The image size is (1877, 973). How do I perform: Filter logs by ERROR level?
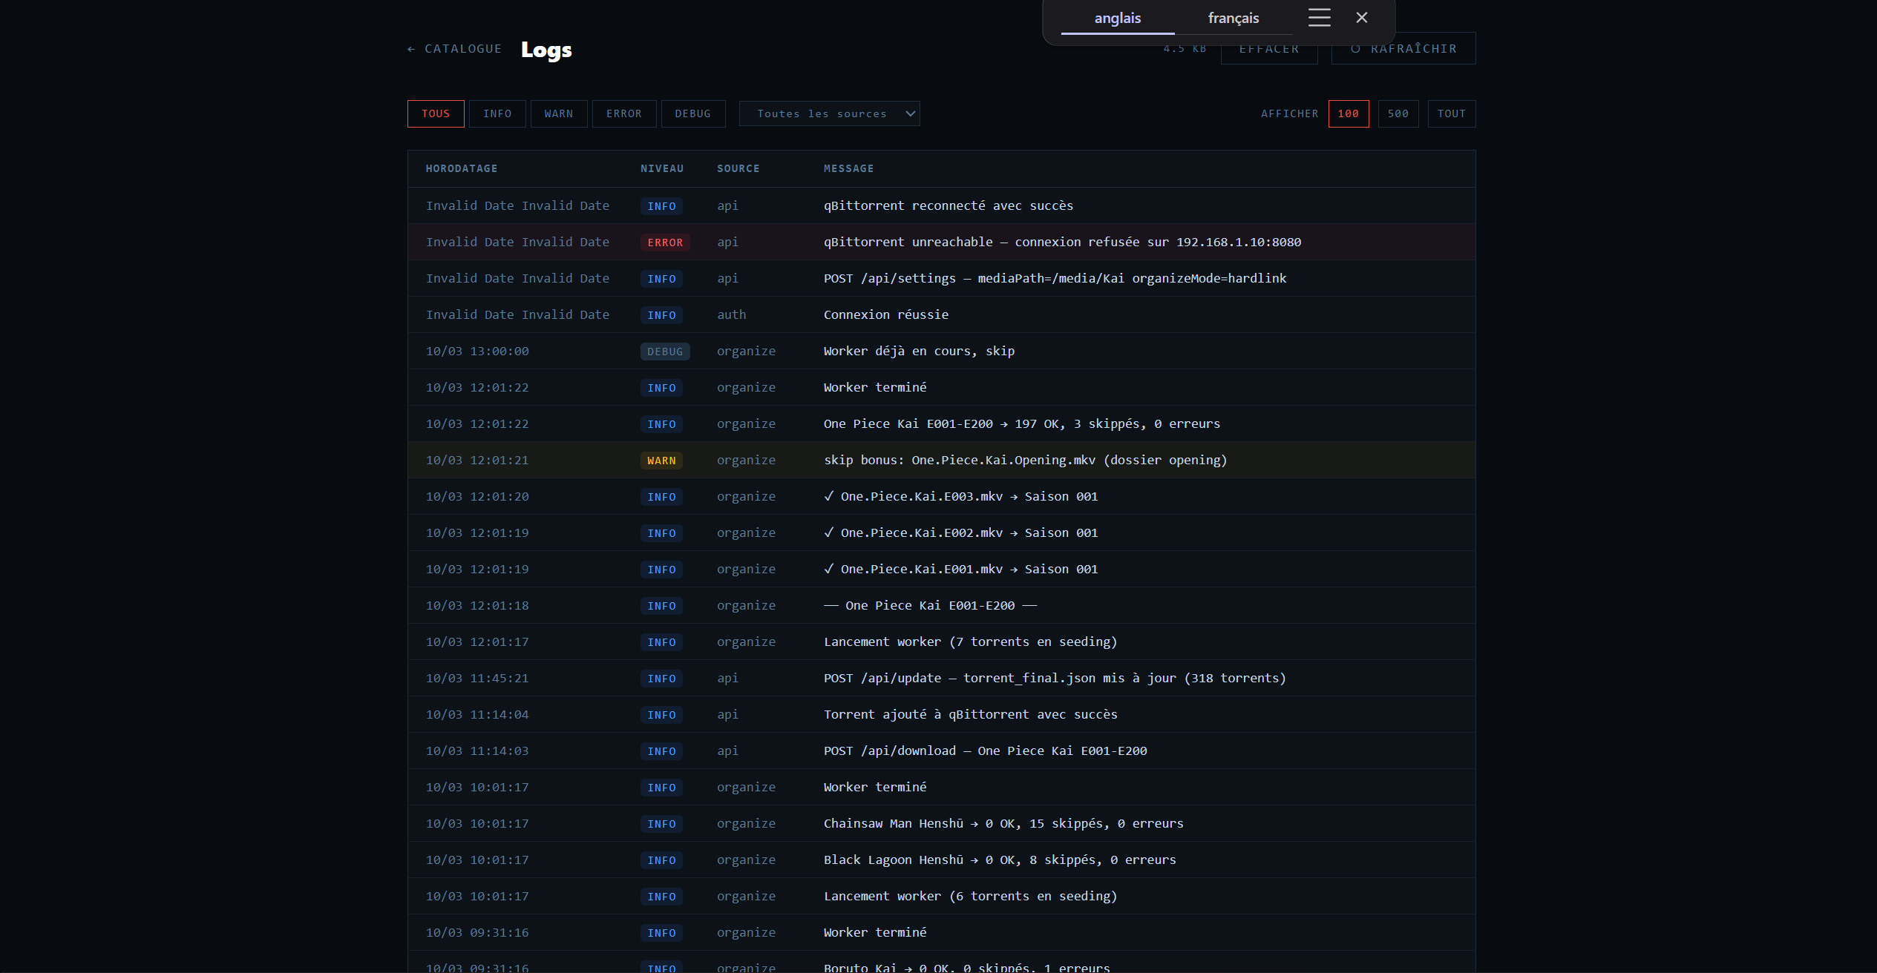624,113
